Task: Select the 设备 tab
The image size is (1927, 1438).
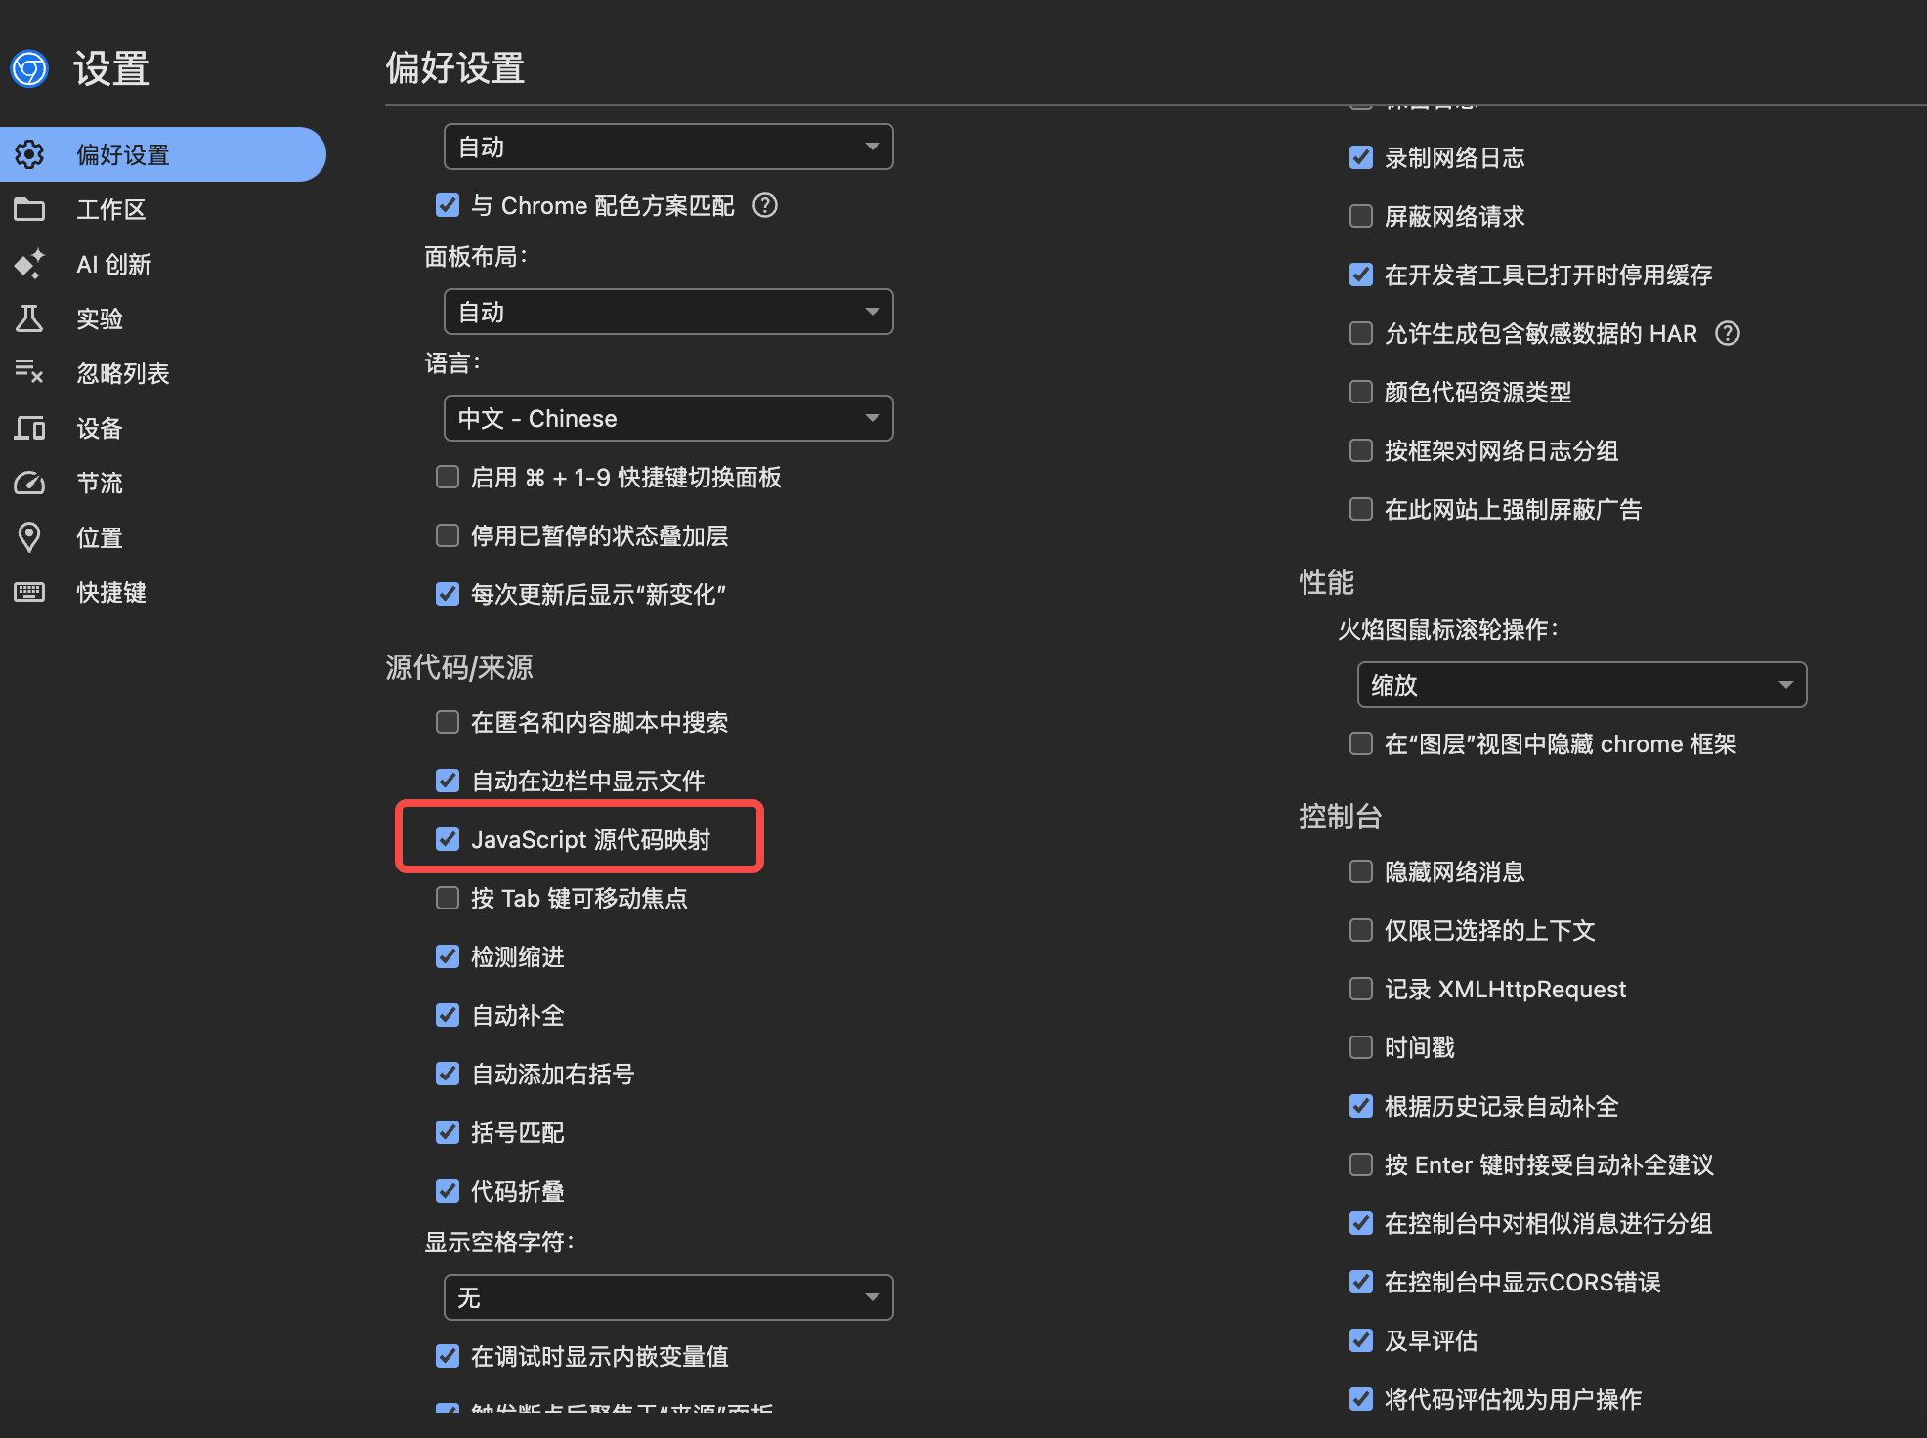Action: click(x=162, y=428)
